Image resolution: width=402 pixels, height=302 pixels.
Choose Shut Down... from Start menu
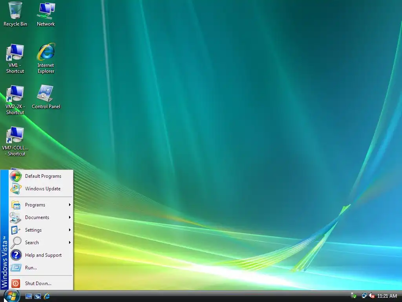(x=41, y=284)
